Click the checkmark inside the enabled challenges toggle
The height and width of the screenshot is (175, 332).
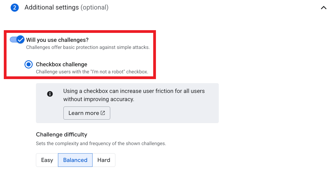[21, 39]
